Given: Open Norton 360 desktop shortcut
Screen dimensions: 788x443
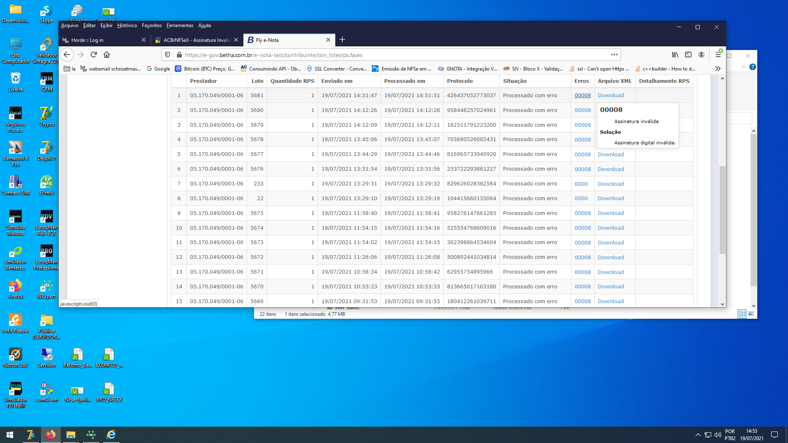Looking at the screenshot, I should pos(16,357).
